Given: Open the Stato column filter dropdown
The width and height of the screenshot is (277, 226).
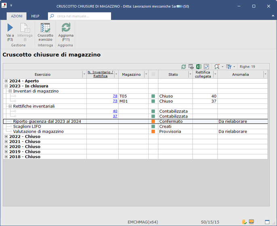Looking at the screenshot, I should coord(190,74).
